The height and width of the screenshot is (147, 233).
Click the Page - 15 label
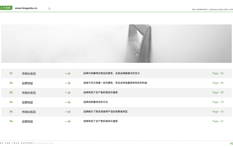pos(218,111)
